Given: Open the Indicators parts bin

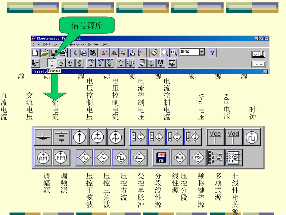Looking at the screenshot, I should coord(142,63).
